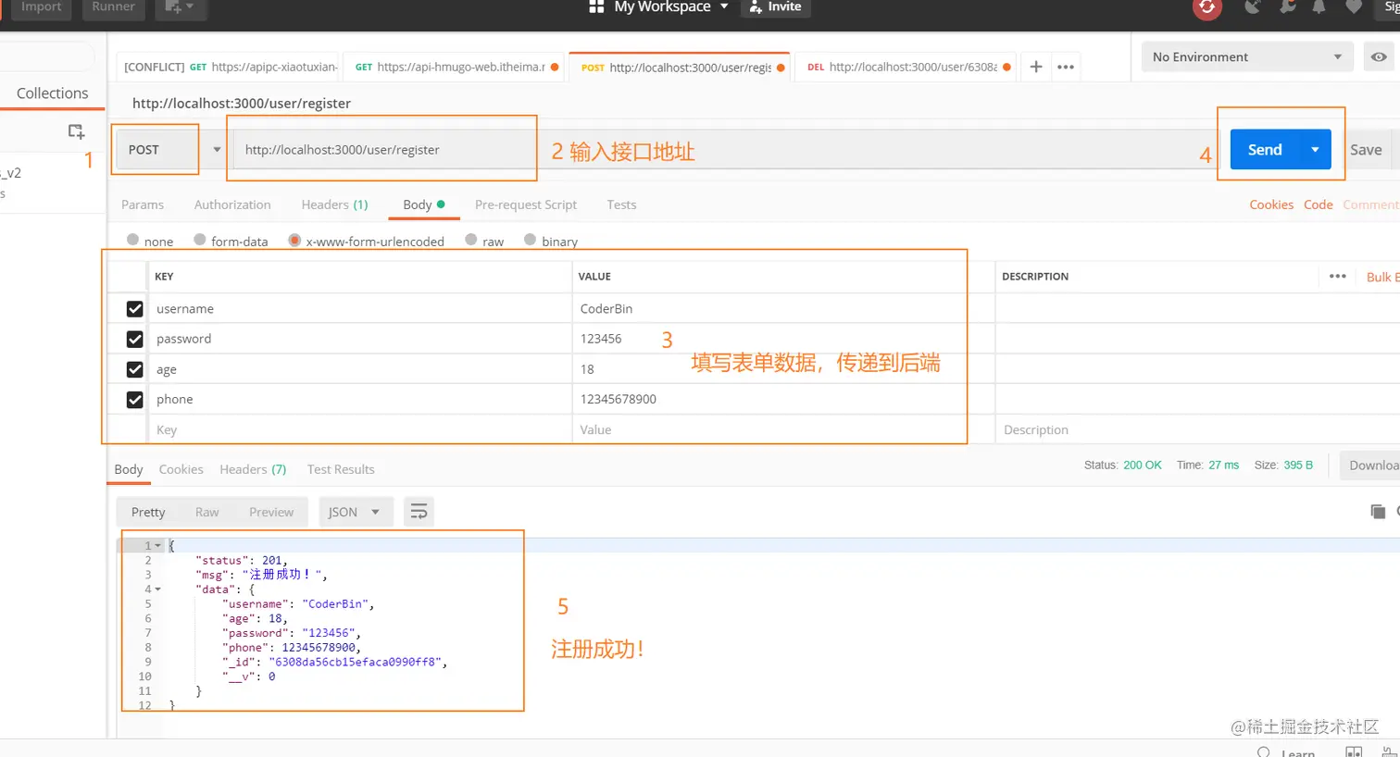Switch to the Headers (1) request tab
The image size is (1400, 757).
(334, 205)
